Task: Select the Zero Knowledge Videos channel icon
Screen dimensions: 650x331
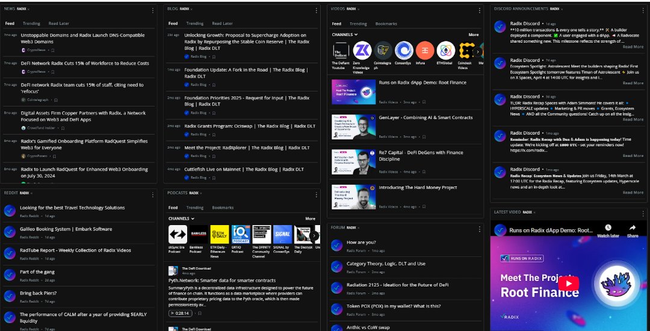Action: tap(362, 51)
